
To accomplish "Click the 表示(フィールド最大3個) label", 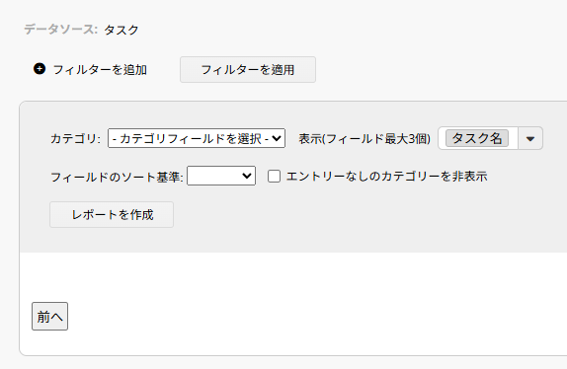I will [x=364, y=139].
